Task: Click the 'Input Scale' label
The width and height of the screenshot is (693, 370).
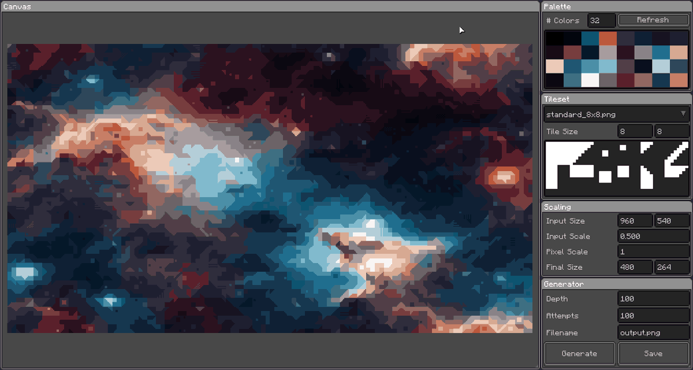Action: 568,236
